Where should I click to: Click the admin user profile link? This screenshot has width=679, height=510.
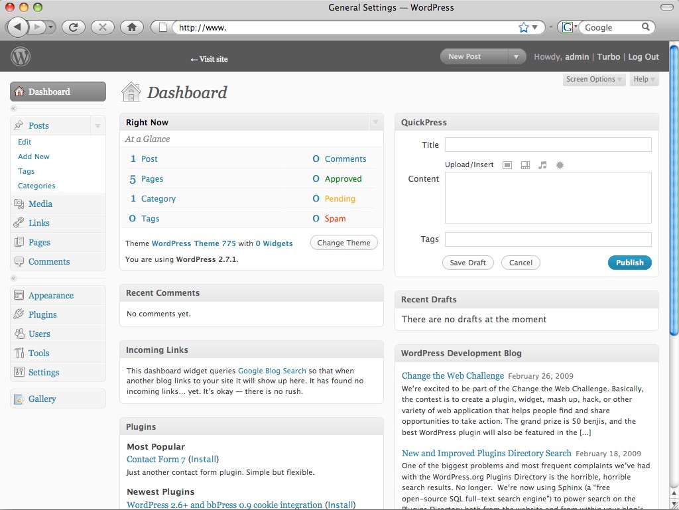577,57
